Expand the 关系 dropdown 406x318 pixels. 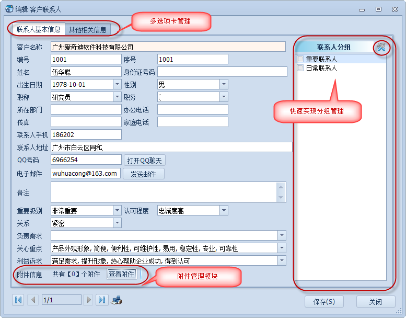pos(117,223)
